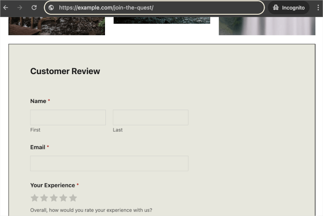
Task: Open the left gallery image thumbnail
Action: pyautogui.click(x=57, y=26)
